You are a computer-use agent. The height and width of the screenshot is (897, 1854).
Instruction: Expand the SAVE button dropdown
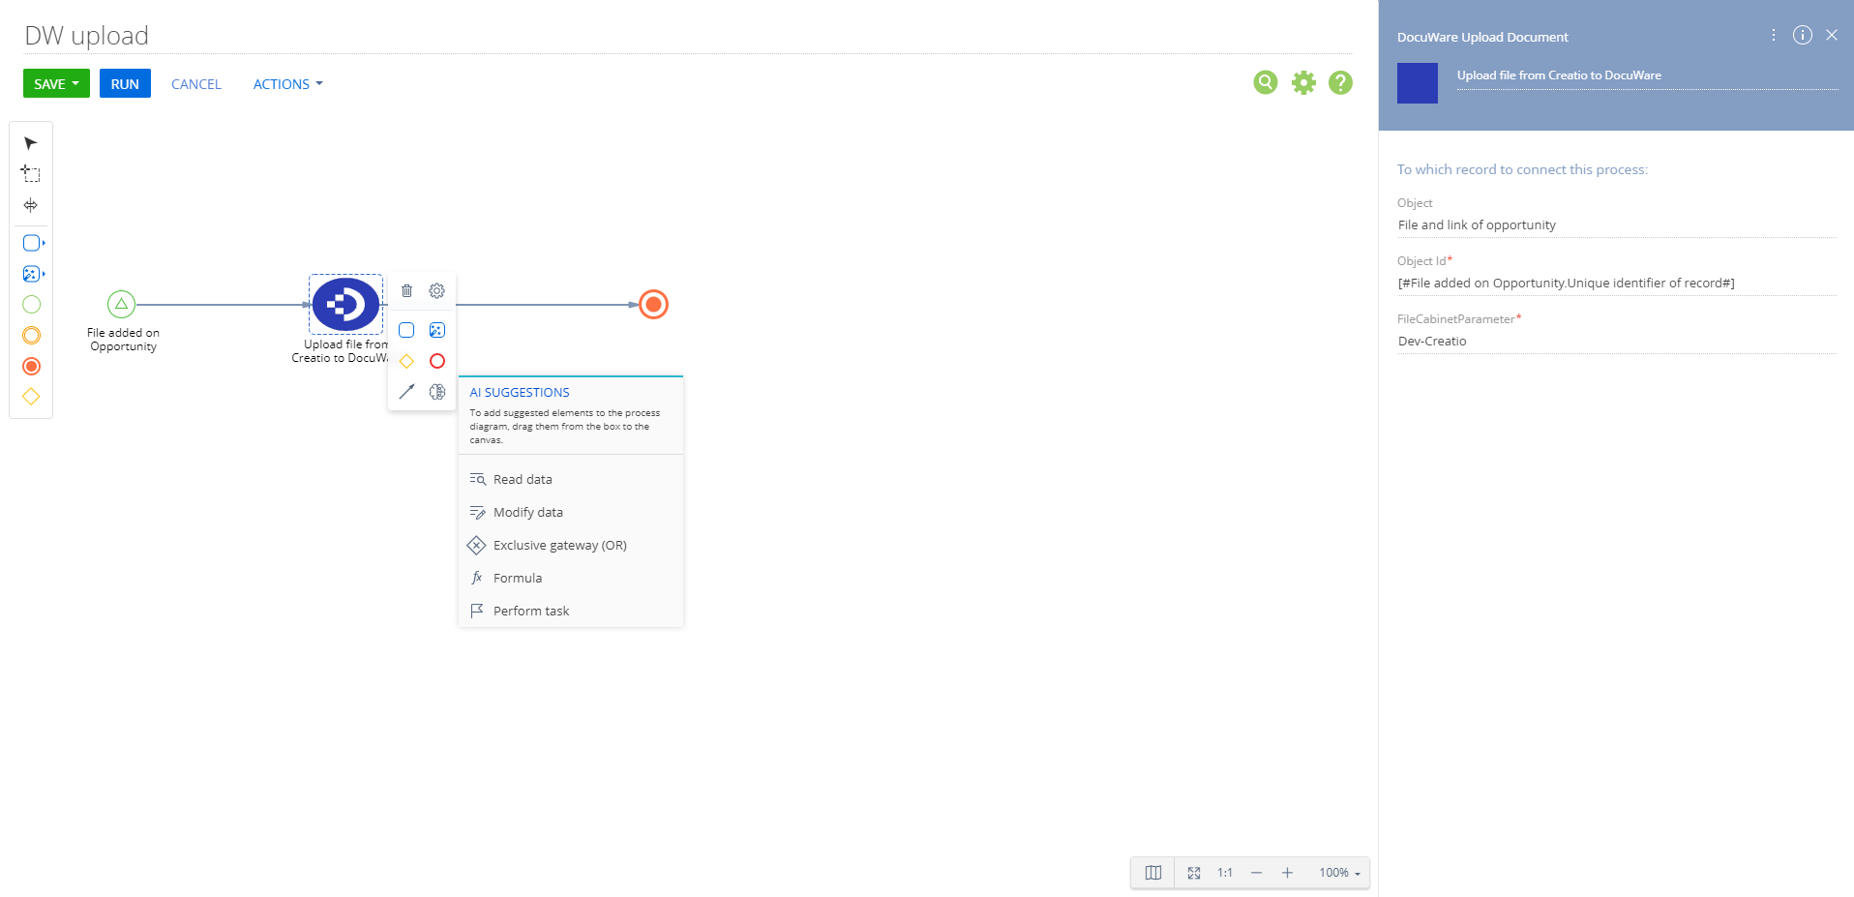coord(75,84)
